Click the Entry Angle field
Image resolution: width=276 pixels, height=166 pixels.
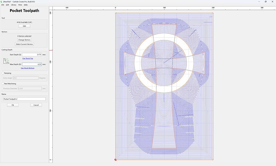point(26,78)
